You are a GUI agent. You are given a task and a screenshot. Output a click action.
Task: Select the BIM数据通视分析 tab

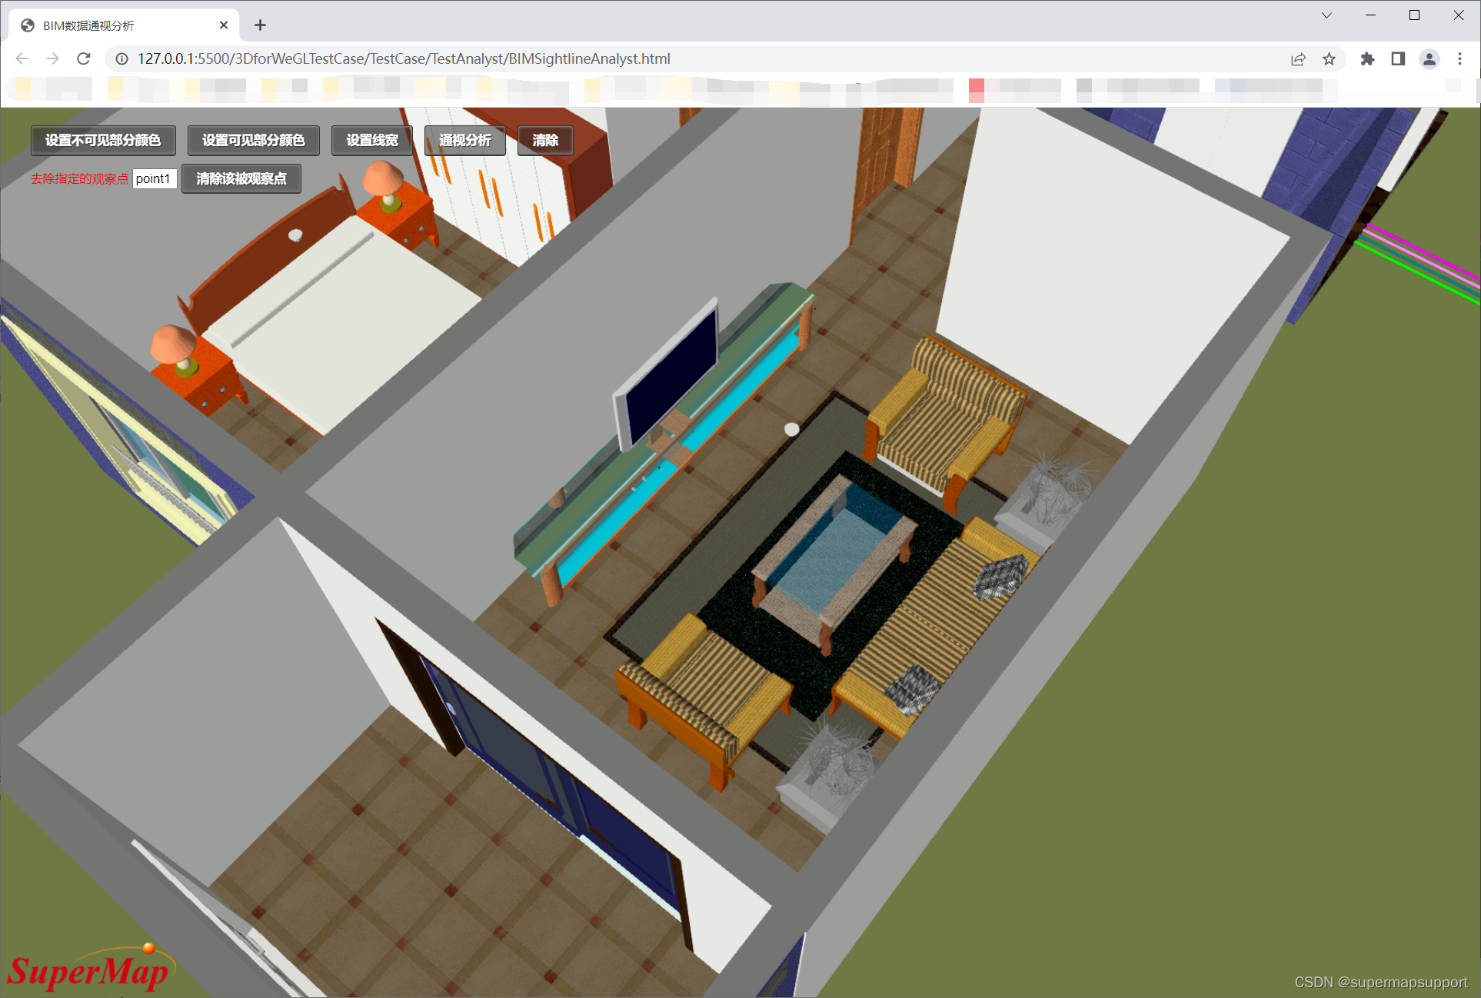pos(124,25)
